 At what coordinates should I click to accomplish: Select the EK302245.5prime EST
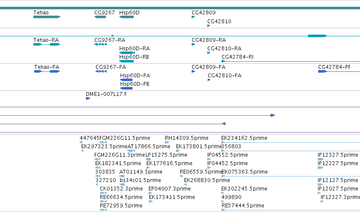[223, 193]
